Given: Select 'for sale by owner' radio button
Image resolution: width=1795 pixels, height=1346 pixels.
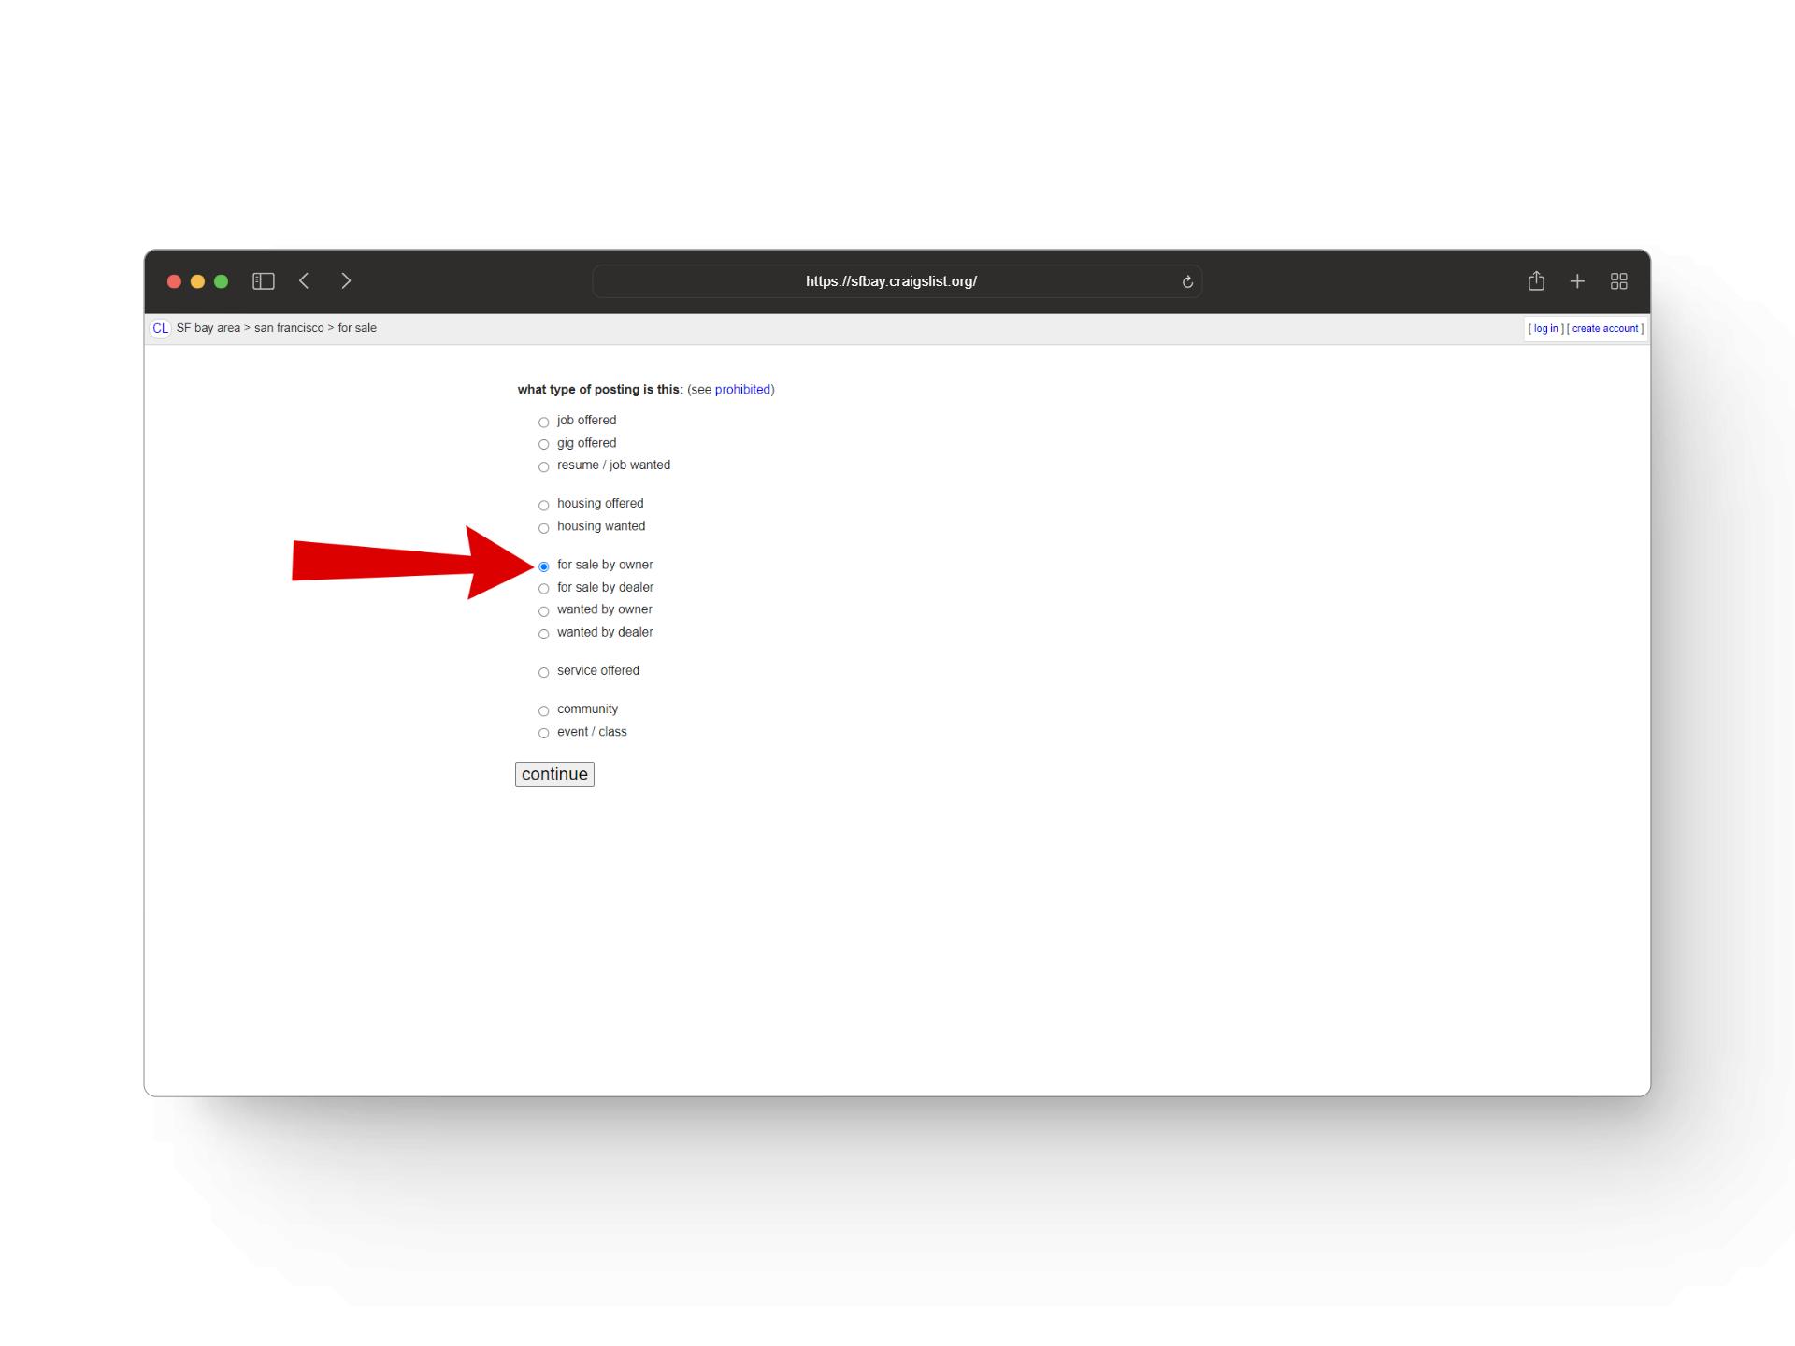Looking at the screenshot, I should (543, 565).
